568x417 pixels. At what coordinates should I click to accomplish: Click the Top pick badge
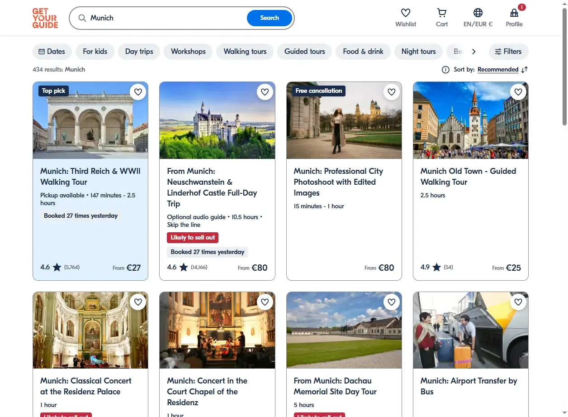tap(53, 91)
